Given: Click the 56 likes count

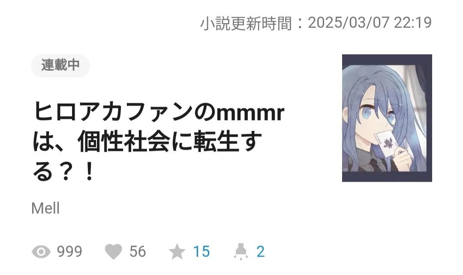Looking at the screenshot, I should (138, 252).
